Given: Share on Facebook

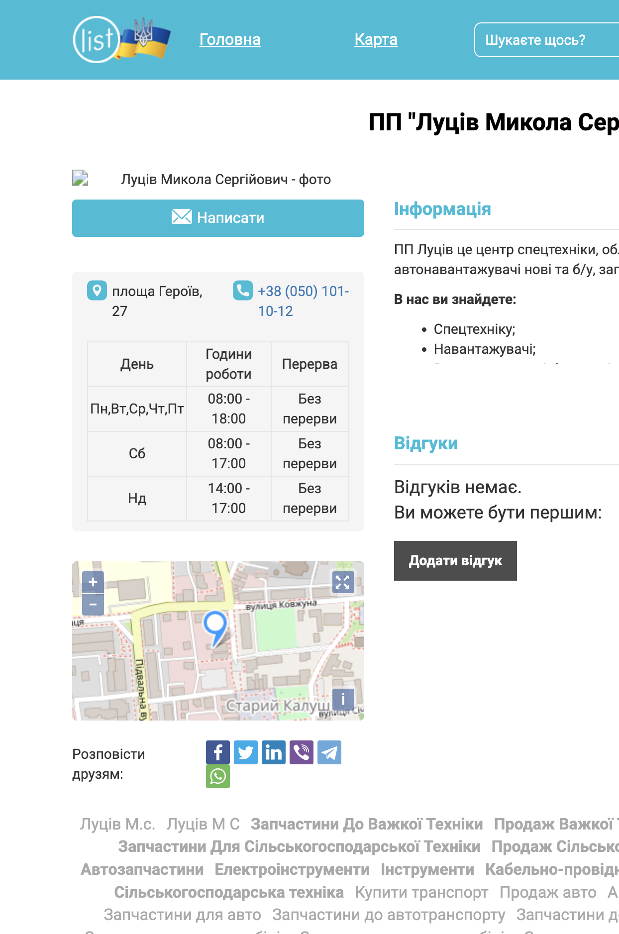Looking at the screenshot, I should [218, 752].
